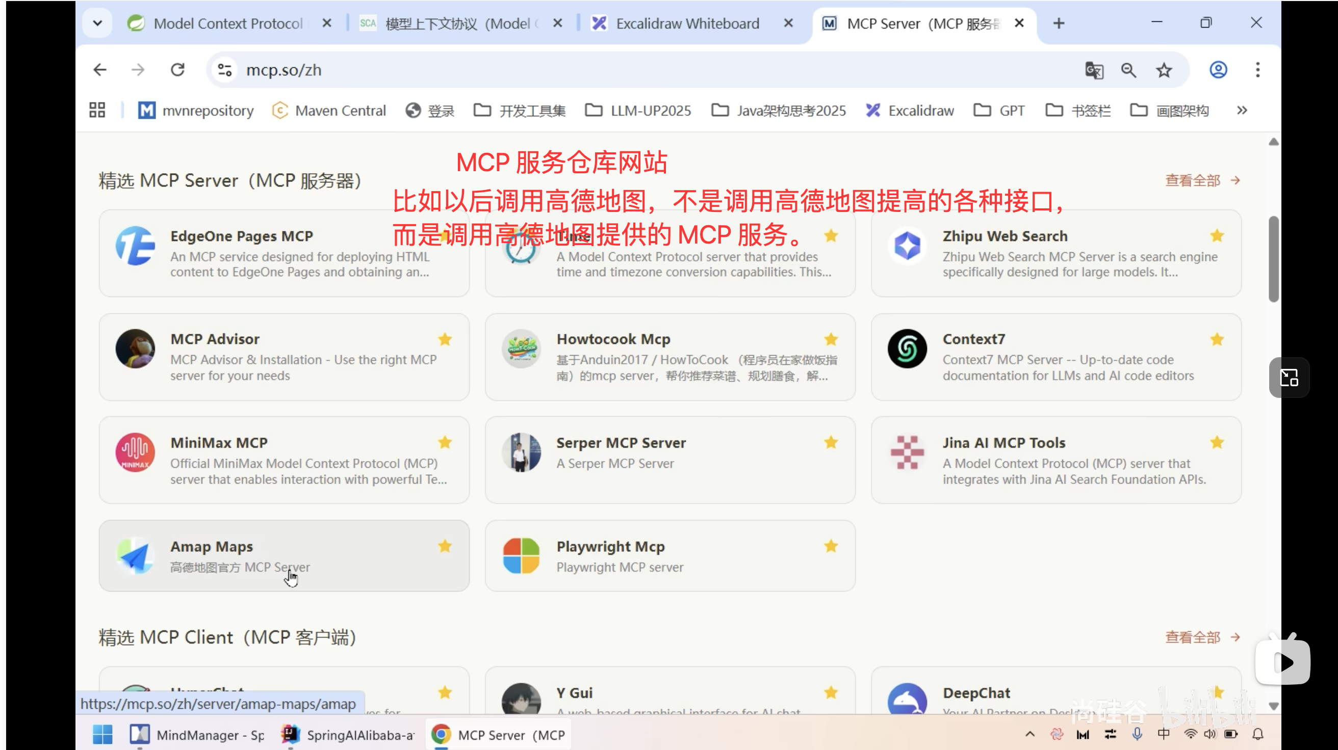This screenshot has height=750, width=1338.
Task: Switch to Model Context Protocol tab
Action: (228, 23)
